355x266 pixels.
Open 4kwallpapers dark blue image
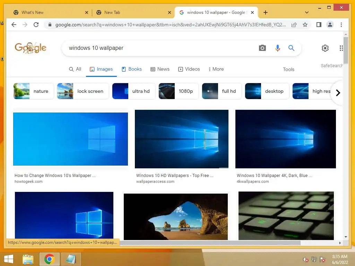[286, 139]
